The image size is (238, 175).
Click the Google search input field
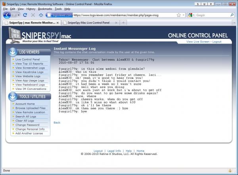click(x=213, y=15)
